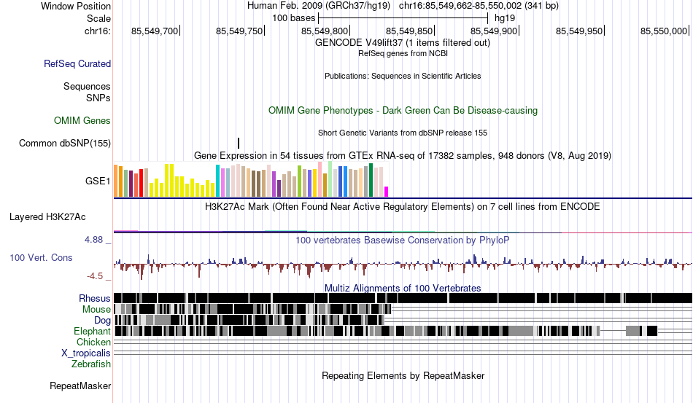Click the 100 Vert. Cons label

tap(41, 257)
